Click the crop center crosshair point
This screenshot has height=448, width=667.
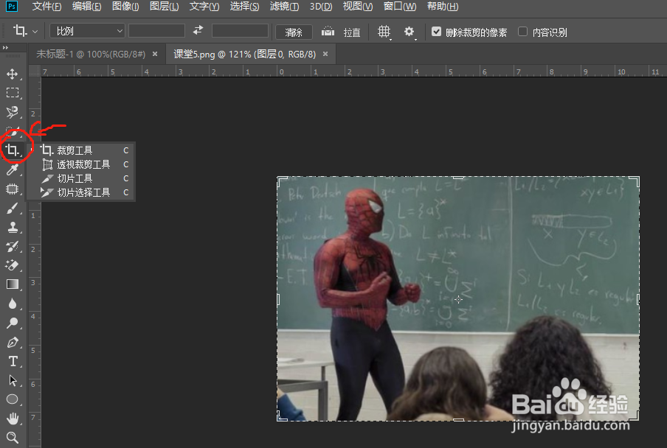pos(458,299)
